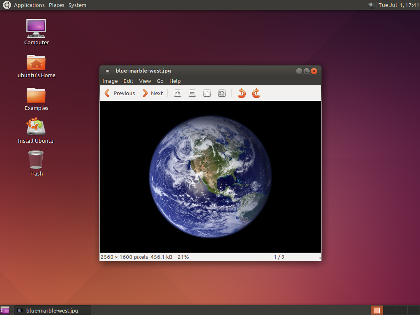Rotate the image counterclockwise

click(241, 93)
